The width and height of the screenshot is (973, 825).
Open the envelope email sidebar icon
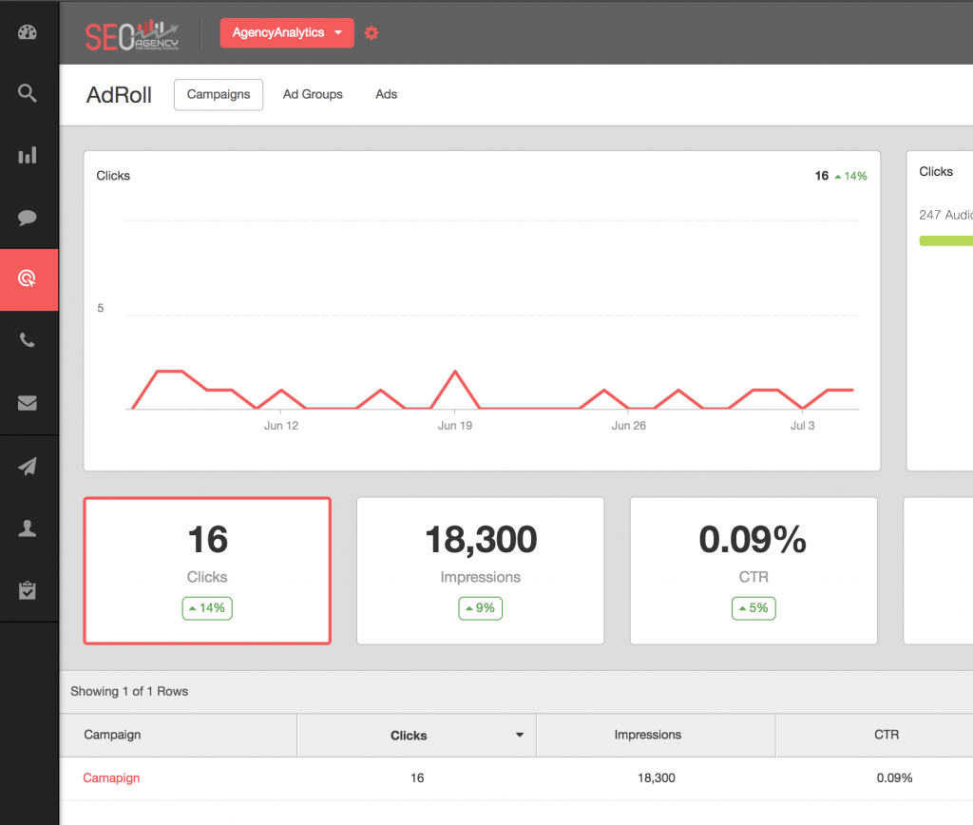(x=28, y=403)
